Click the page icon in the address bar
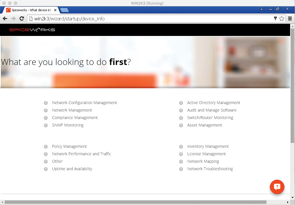 point(31,18)
